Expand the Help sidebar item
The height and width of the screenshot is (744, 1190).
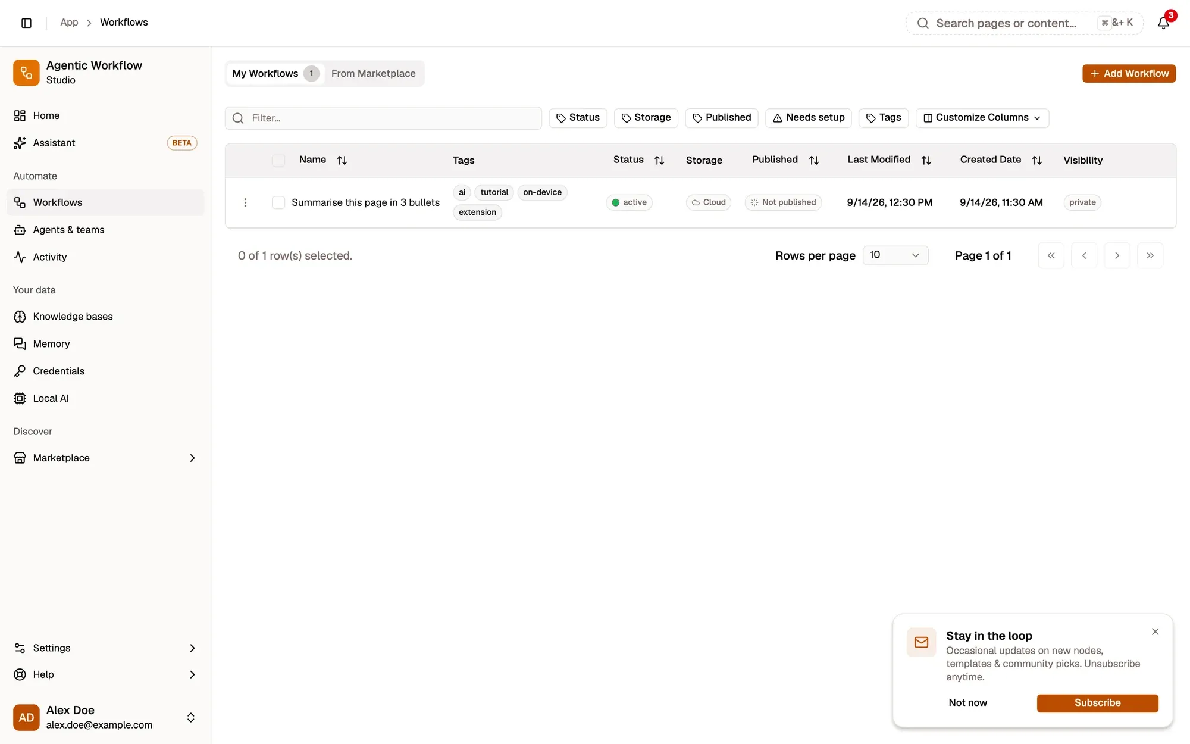[x=105, y=674]
